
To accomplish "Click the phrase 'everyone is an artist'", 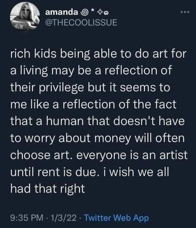I will [132, 156].
